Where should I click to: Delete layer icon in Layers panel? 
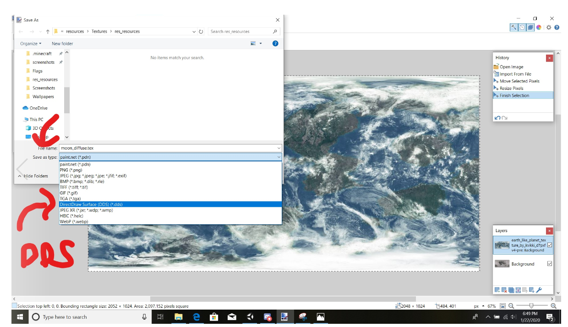tap(504, 290)
